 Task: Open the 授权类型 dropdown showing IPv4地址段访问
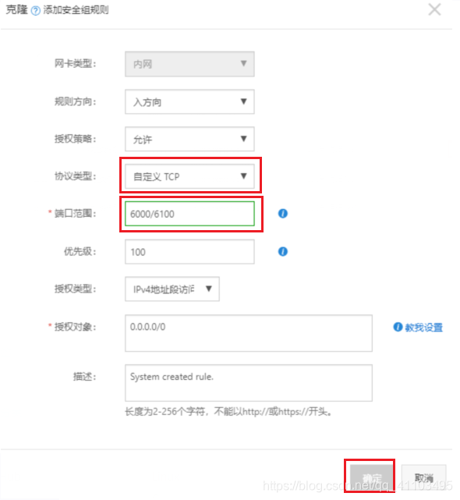(x=172, y=289)
